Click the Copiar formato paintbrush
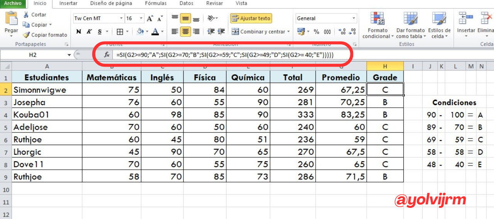The height and width of the screenshot is (219, 494). (x=26, y=35)
